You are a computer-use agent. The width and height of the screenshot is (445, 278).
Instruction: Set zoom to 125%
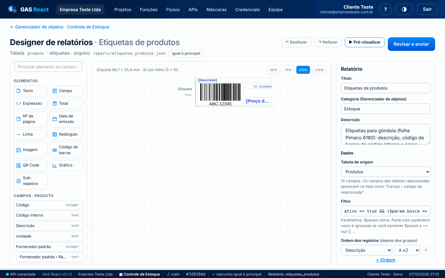[319, 70]
